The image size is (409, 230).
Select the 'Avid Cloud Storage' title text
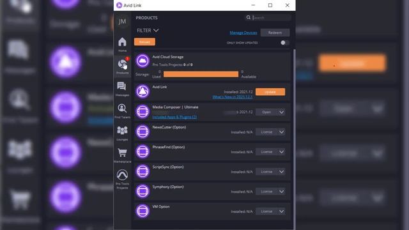[x=167, y=57]
